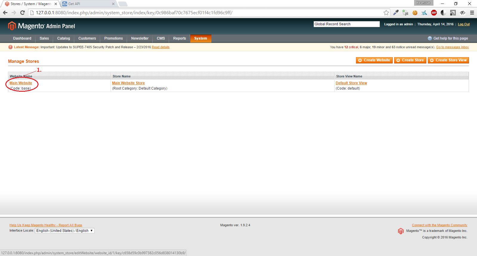The image size is (477, 256).
Task: Open the Catalog menu
Action: coord(64,38)
